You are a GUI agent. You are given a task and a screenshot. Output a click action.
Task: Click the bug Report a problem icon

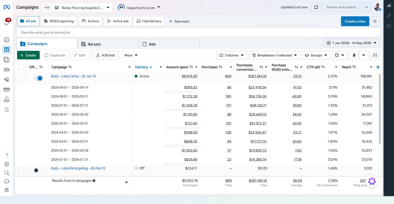tap(7, 190)
